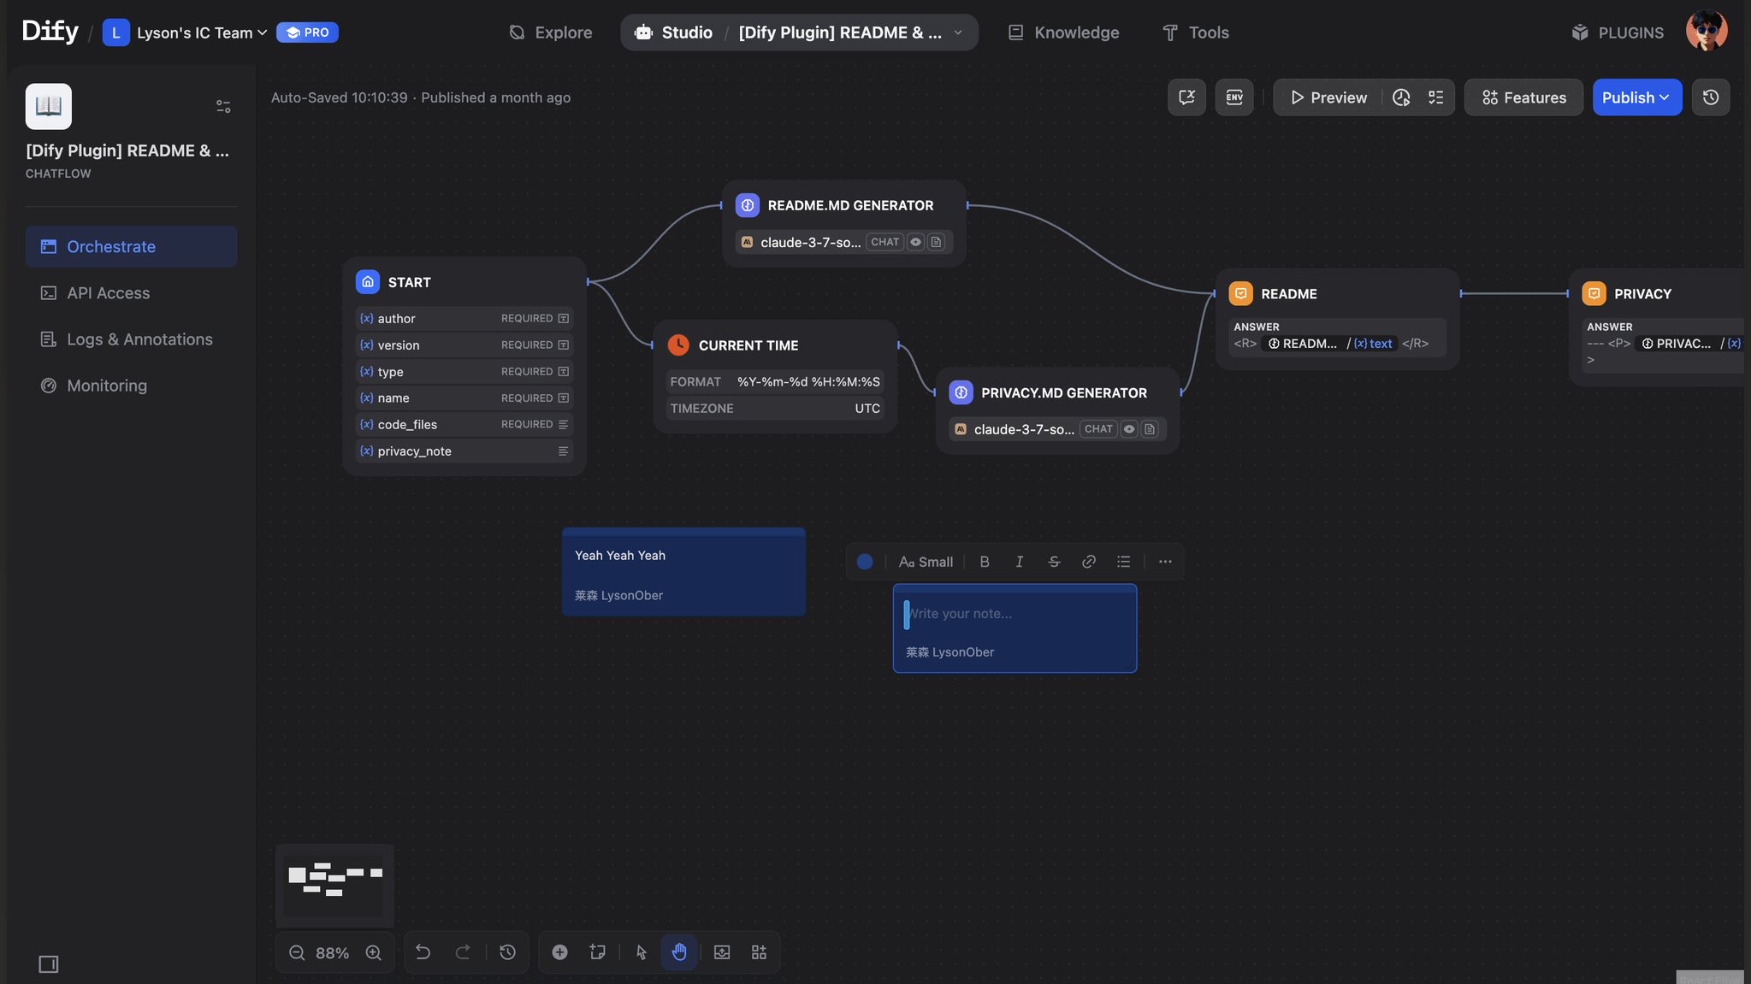Insert link in note
Screen dimensions: 1751x984
pyautogui.click(x=1089, y=562)
